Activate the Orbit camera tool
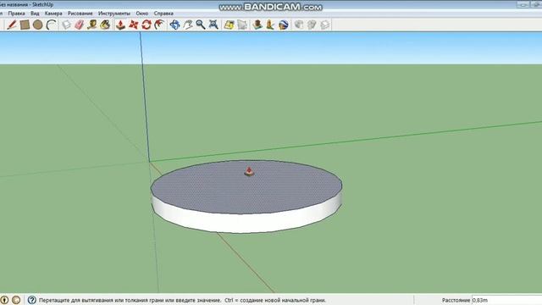 point(175,25)
